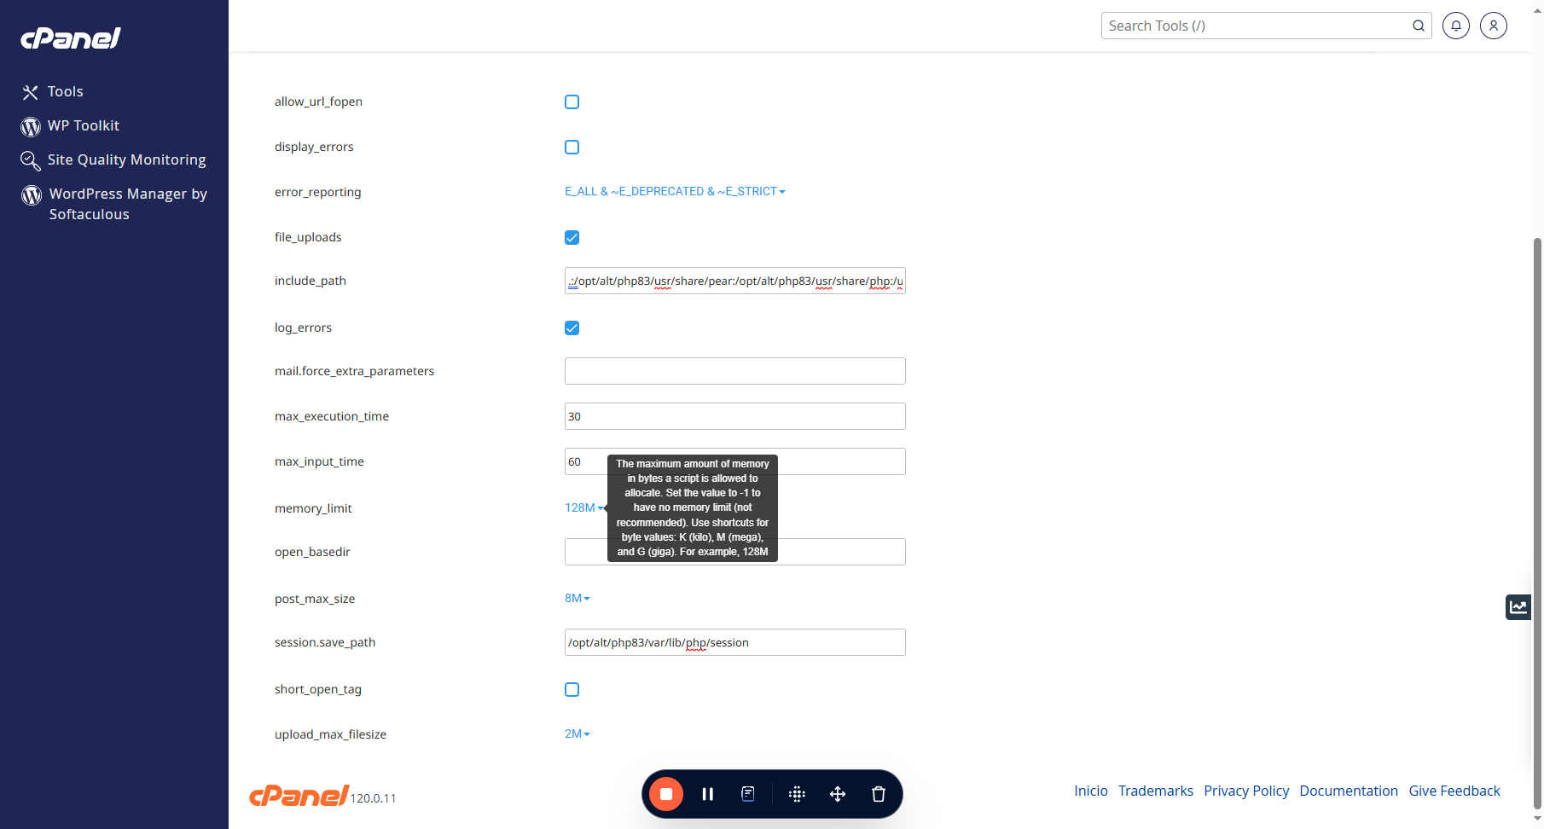Click the search magnifier icon
1544x829 pixels.
pos(1419,26)
